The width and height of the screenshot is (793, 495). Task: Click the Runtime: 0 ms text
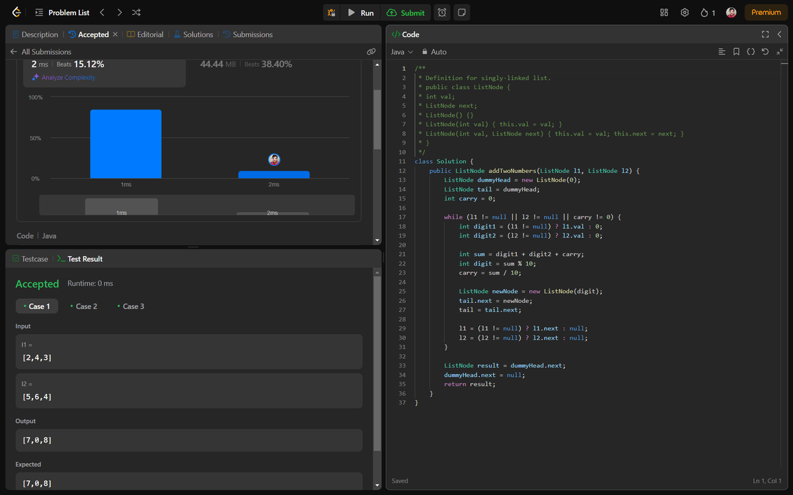point(90,283)
